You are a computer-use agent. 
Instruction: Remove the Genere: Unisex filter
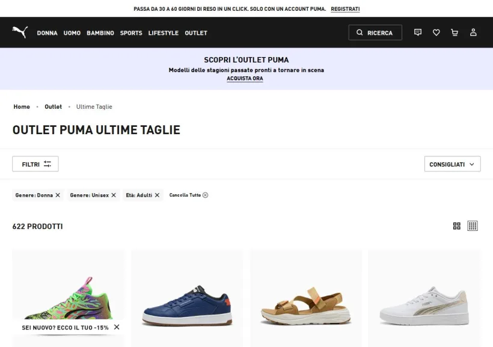point(114,195)
